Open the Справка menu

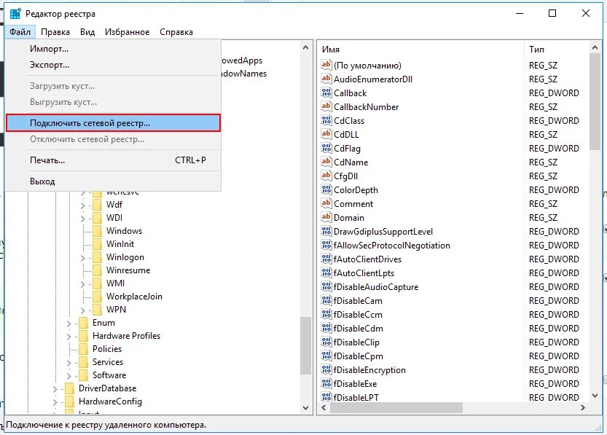coord(176,32)
